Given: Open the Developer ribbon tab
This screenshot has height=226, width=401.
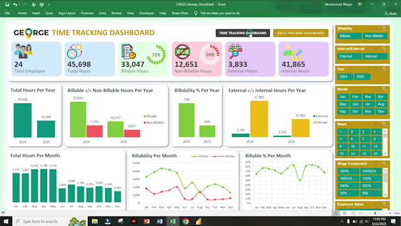Looking at the screenshot, I should (146, 13).
